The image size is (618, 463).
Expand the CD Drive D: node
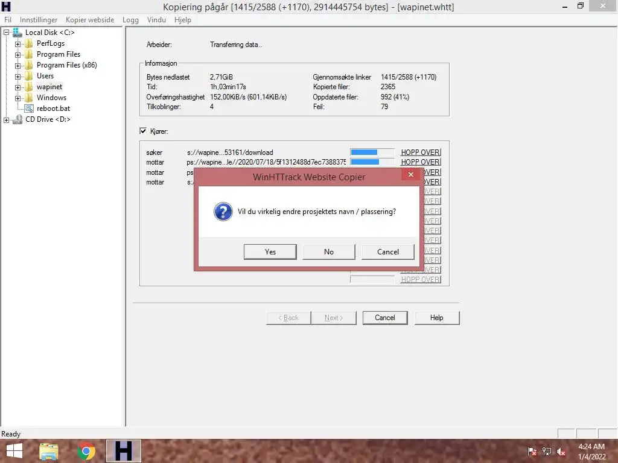(x=6, y=120)
